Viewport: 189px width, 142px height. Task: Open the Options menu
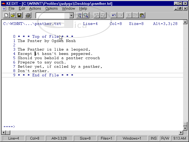click(x=51, y=9)
